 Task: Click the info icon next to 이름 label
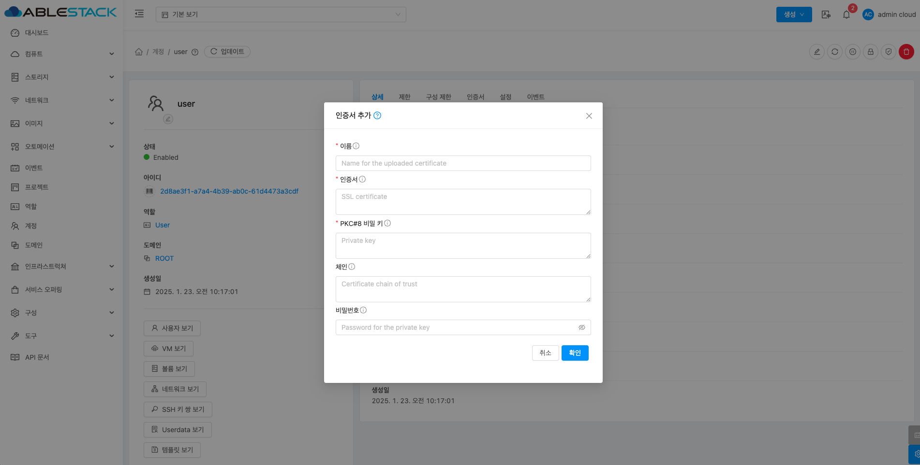(356, 146)
